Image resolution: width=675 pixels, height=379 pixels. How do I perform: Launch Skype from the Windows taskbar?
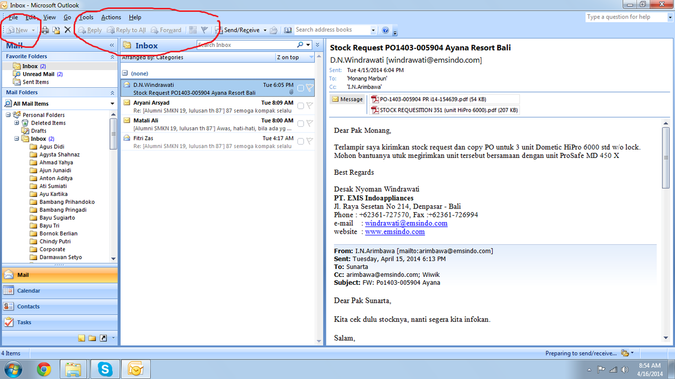click(105, 369)
